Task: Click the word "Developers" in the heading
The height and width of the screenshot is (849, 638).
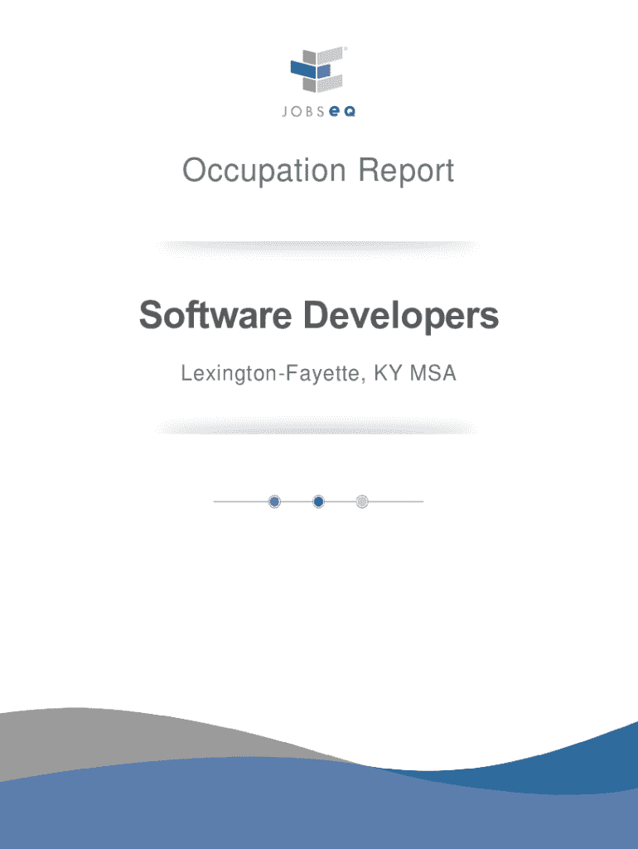Action: coord(401,316)
